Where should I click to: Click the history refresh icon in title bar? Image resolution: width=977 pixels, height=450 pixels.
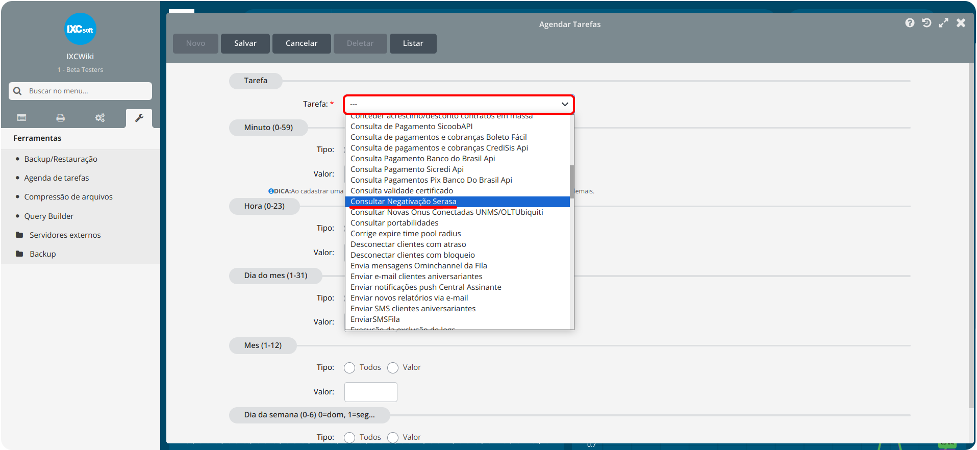tap(926, 23)
